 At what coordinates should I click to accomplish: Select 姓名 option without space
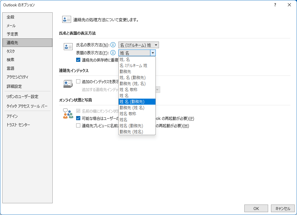[x=137, y=120]
